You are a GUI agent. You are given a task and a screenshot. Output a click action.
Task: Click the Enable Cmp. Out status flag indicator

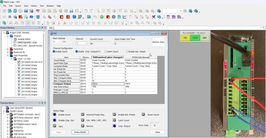pos(55,120)
